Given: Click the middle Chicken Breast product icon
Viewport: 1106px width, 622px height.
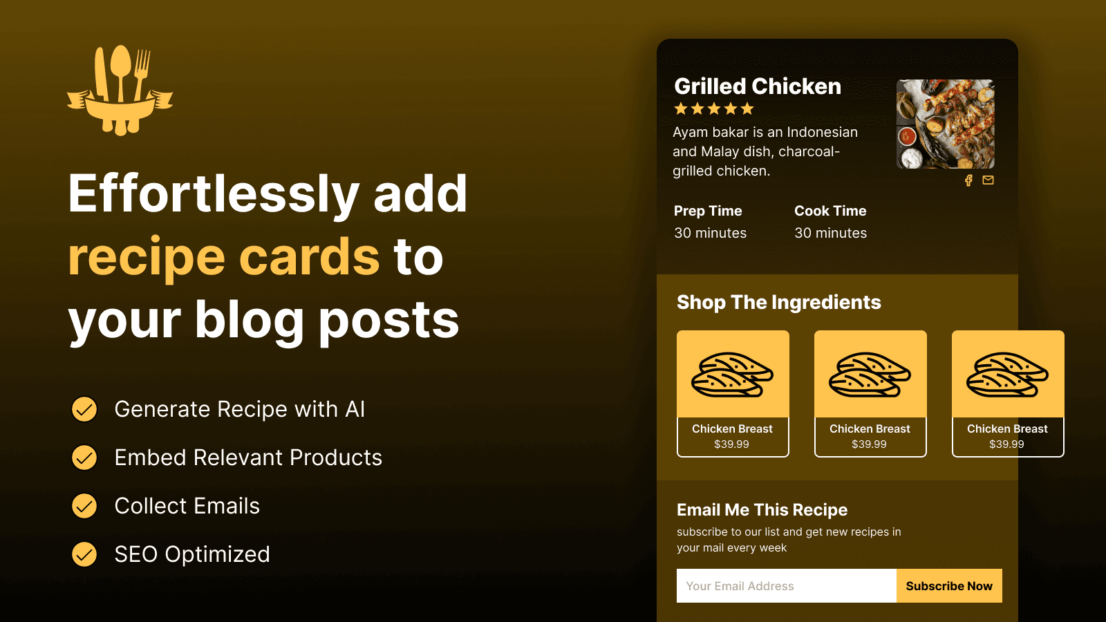Looking at the screenshot, I should [x=870, y=374].
